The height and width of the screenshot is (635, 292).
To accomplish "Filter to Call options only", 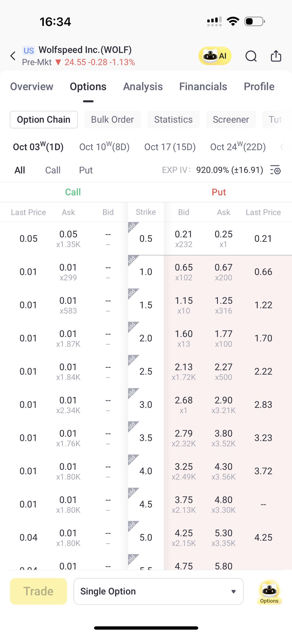I will (53, 170).
